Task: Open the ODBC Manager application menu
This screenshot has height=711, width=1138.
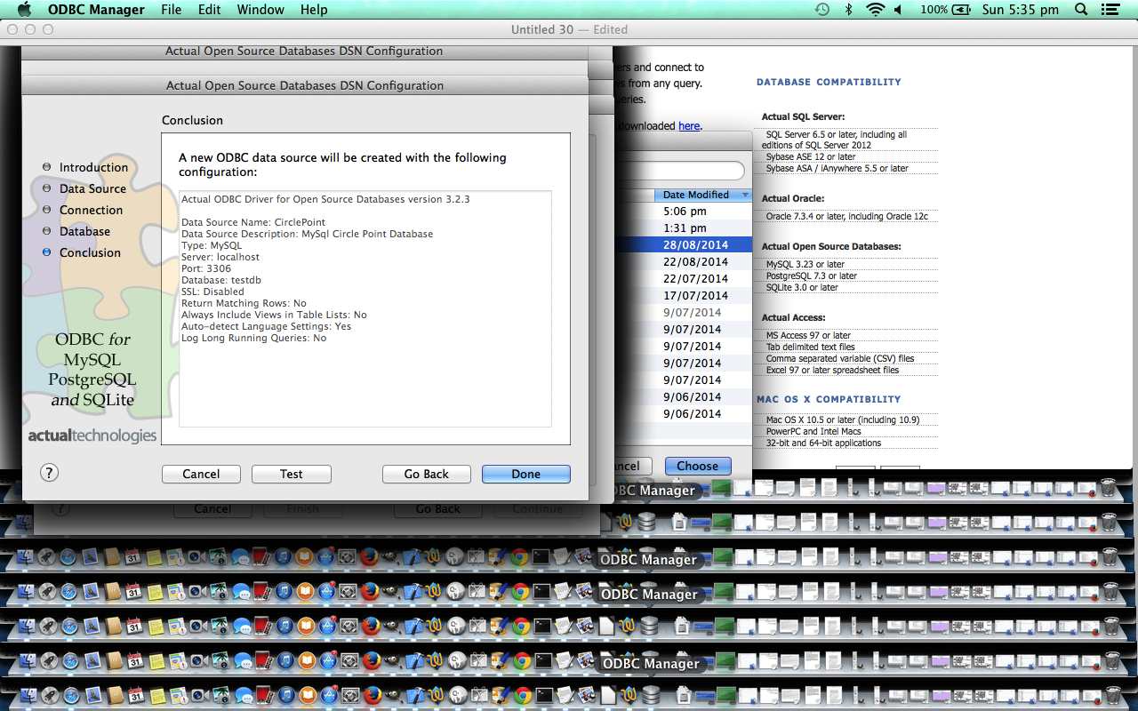Action: (96, 10)
